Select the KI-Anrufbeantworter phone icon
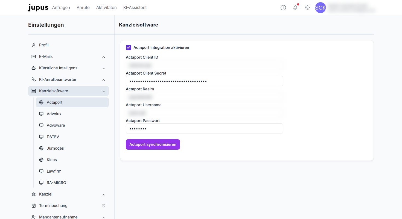402x219 pixels. pos(34,79)
